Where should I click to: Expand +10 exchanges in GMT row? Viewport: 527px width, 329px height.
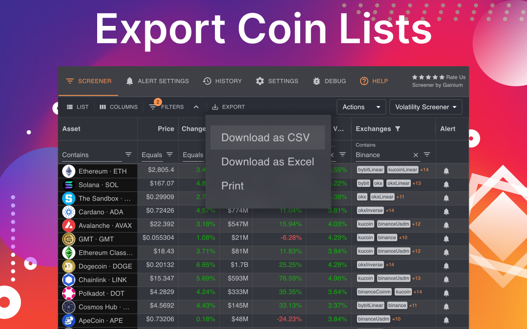coord(403,237)
